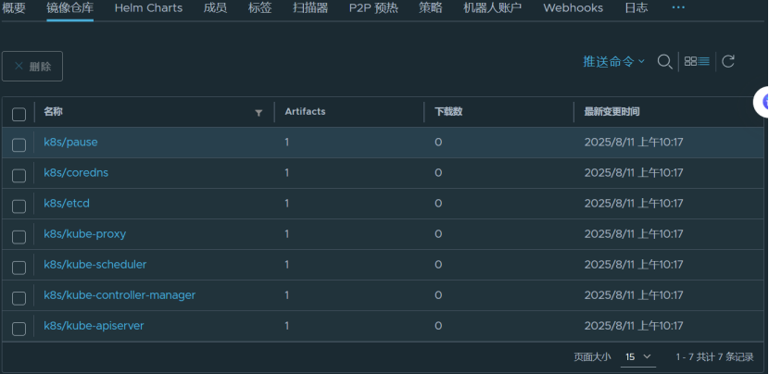Open the 扫描器 tab
This screenshot has height=374, width=769.
pyautogui.click(x=310, y=7)
